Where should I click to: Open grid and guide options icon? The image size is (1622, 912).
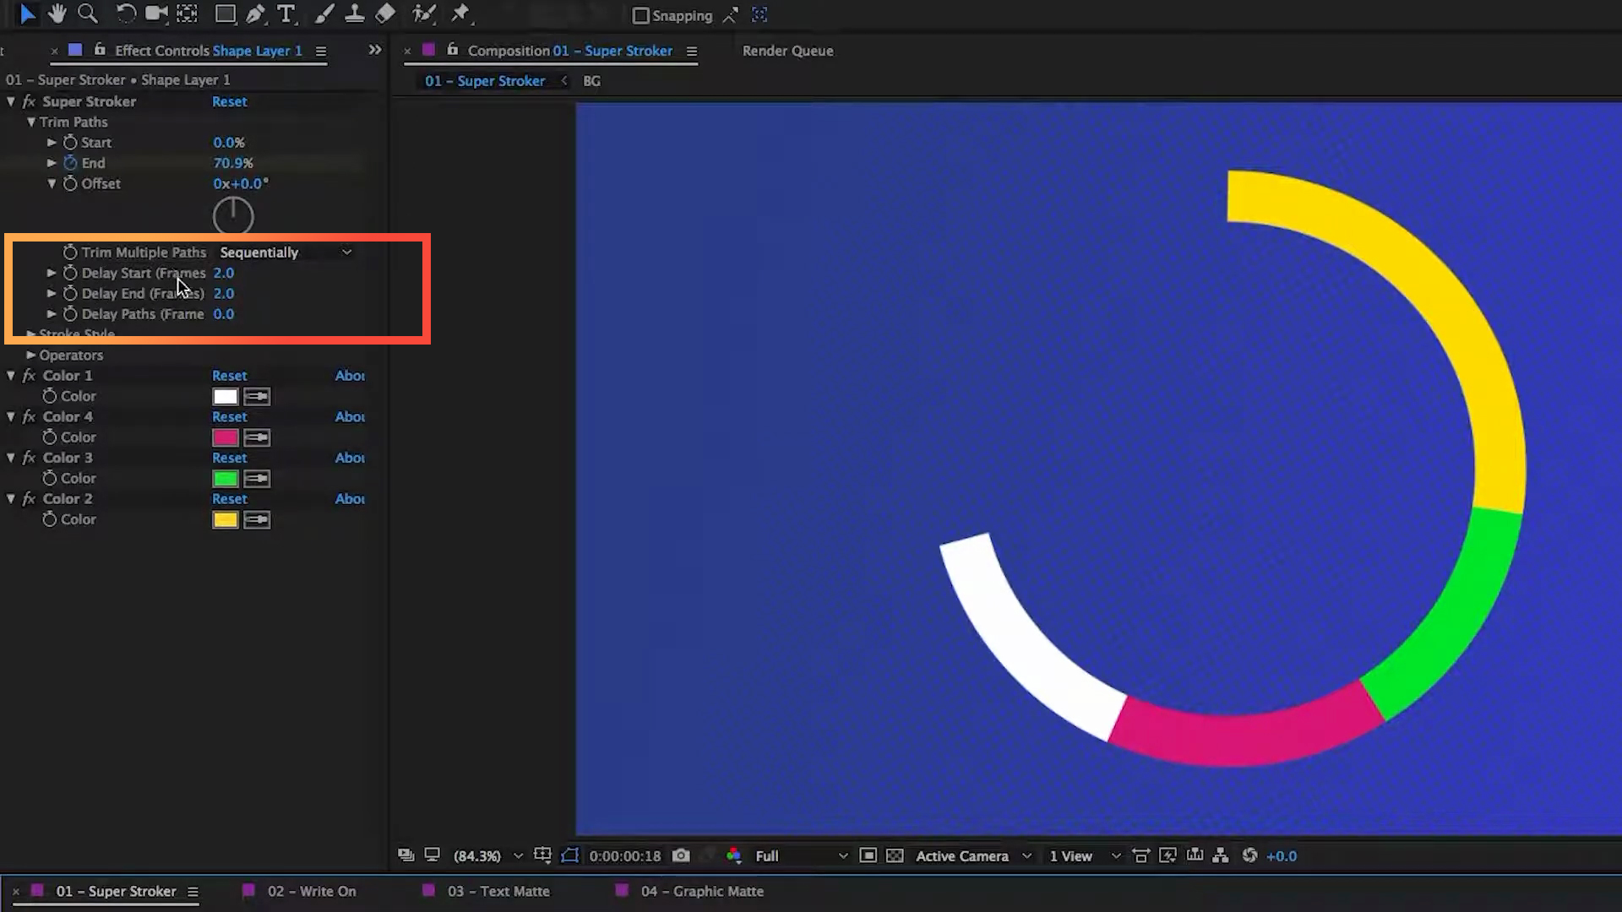(542, 855)
